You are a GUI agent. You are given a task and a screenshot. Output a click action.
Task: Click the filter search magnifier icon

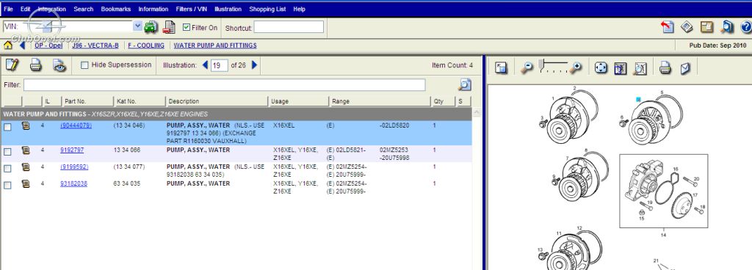coord(464,84)
